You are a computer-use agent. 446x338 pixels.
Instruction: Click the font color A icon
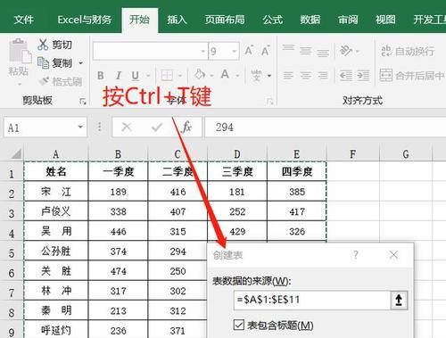coord(225,74)
